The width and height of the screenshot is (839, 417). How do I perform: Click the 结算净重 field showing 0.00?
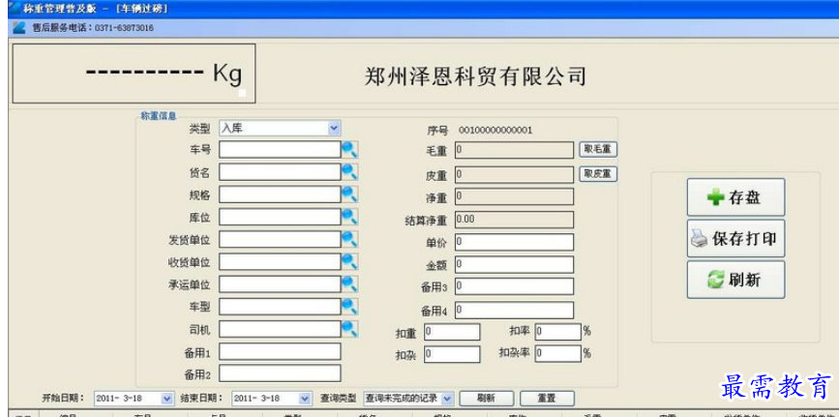[x=514, y=220]
